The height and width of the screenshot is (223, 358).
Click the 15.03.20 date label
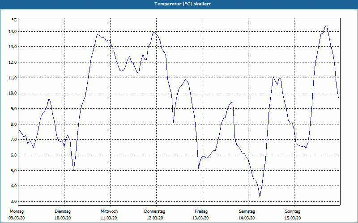coord(293,218)
